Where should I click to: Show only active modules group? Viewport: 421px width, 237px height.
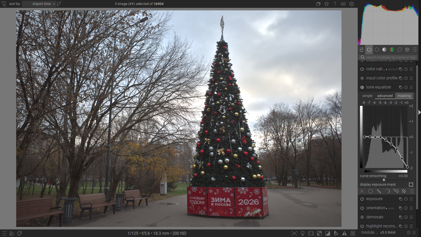tap(369, 50)
